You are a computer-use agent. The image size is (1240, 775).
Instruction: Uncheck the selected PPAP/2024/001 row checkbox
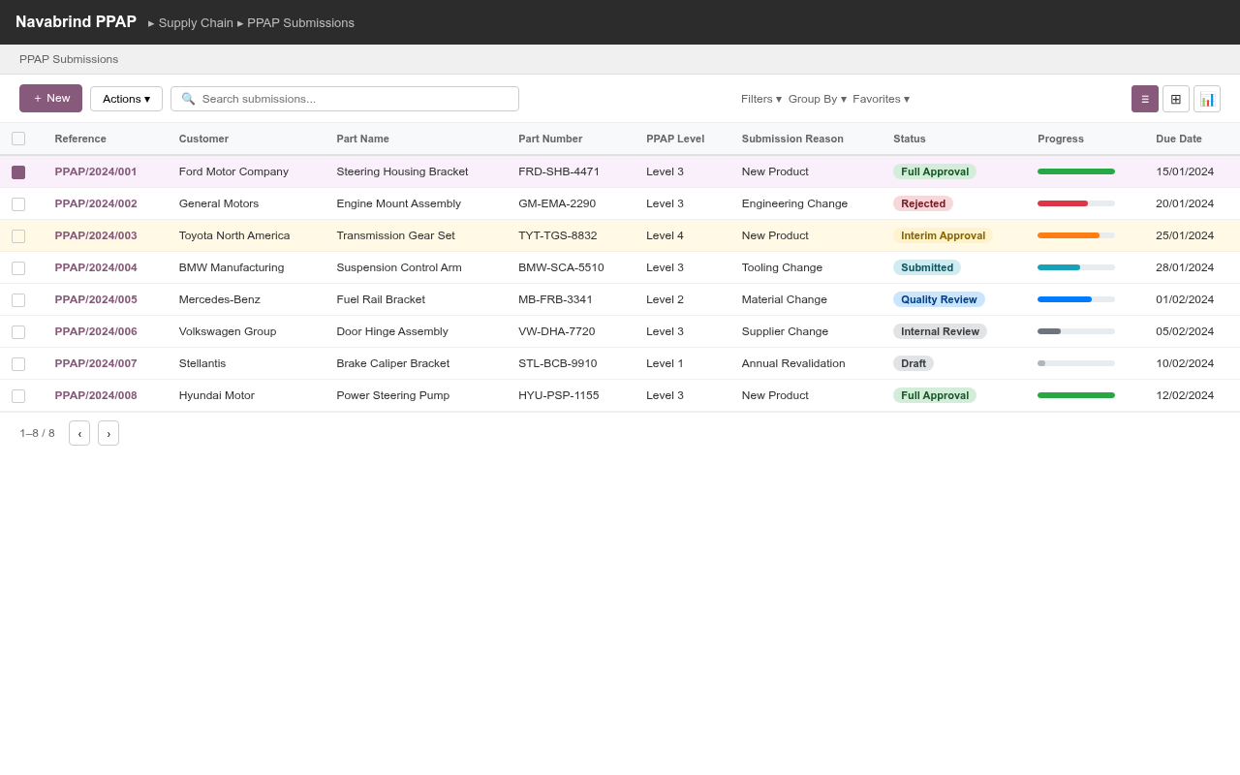pyautogui.click(x=17, y=171)
